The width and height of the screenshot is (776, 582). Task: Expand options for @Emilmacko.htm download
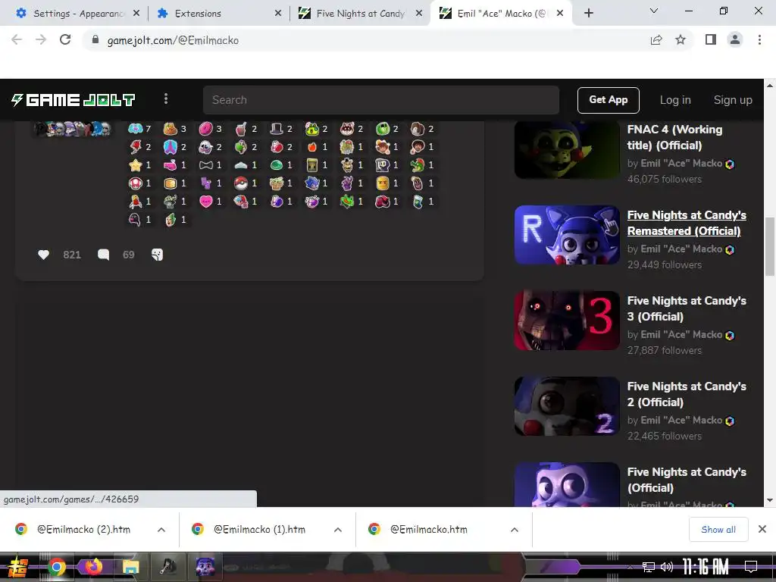pyautogui.click(x=515, y=530)
